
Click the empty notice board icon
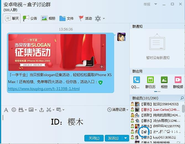[157, 42]
